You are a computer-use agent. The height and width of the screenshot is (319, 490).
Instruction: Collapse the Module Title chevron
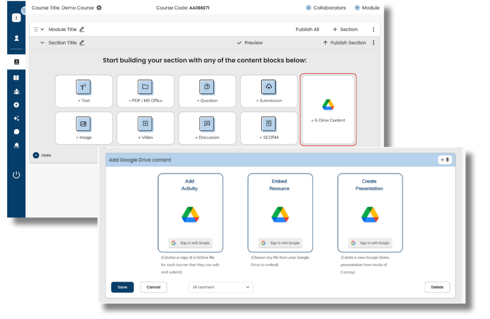(42, 29)
